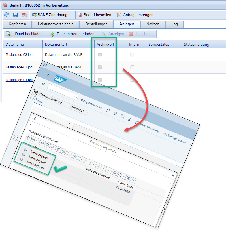Click the refresh icon in top toolbar
This screenshot has width=226, height=231.
point(7,15)
